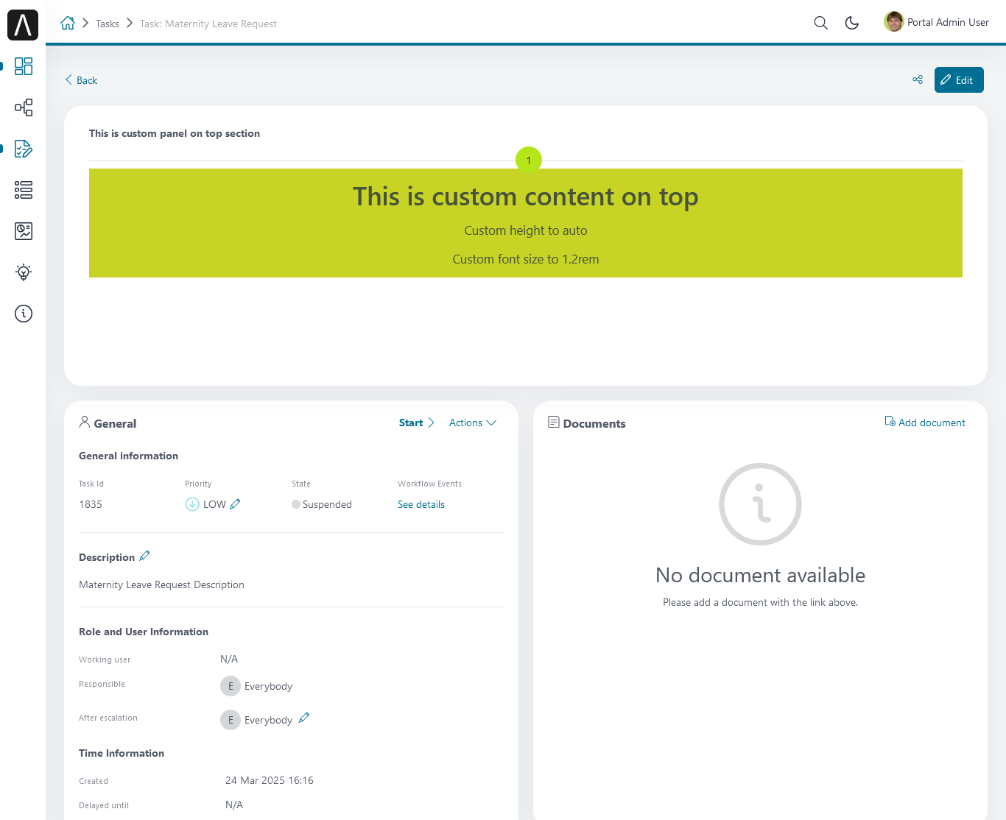Click the custom content on top heading
The height and width of the screenshot is (820, 1006).
point(526,197)
